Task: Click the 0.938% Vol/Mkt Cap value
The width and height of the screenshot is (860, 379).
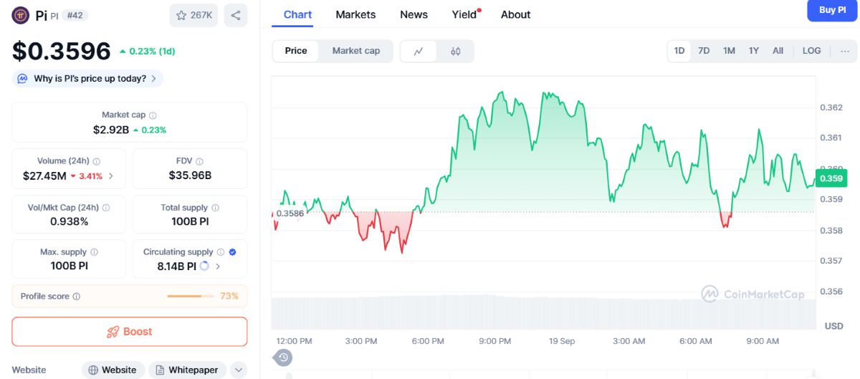Action: (x=70, y=221)
